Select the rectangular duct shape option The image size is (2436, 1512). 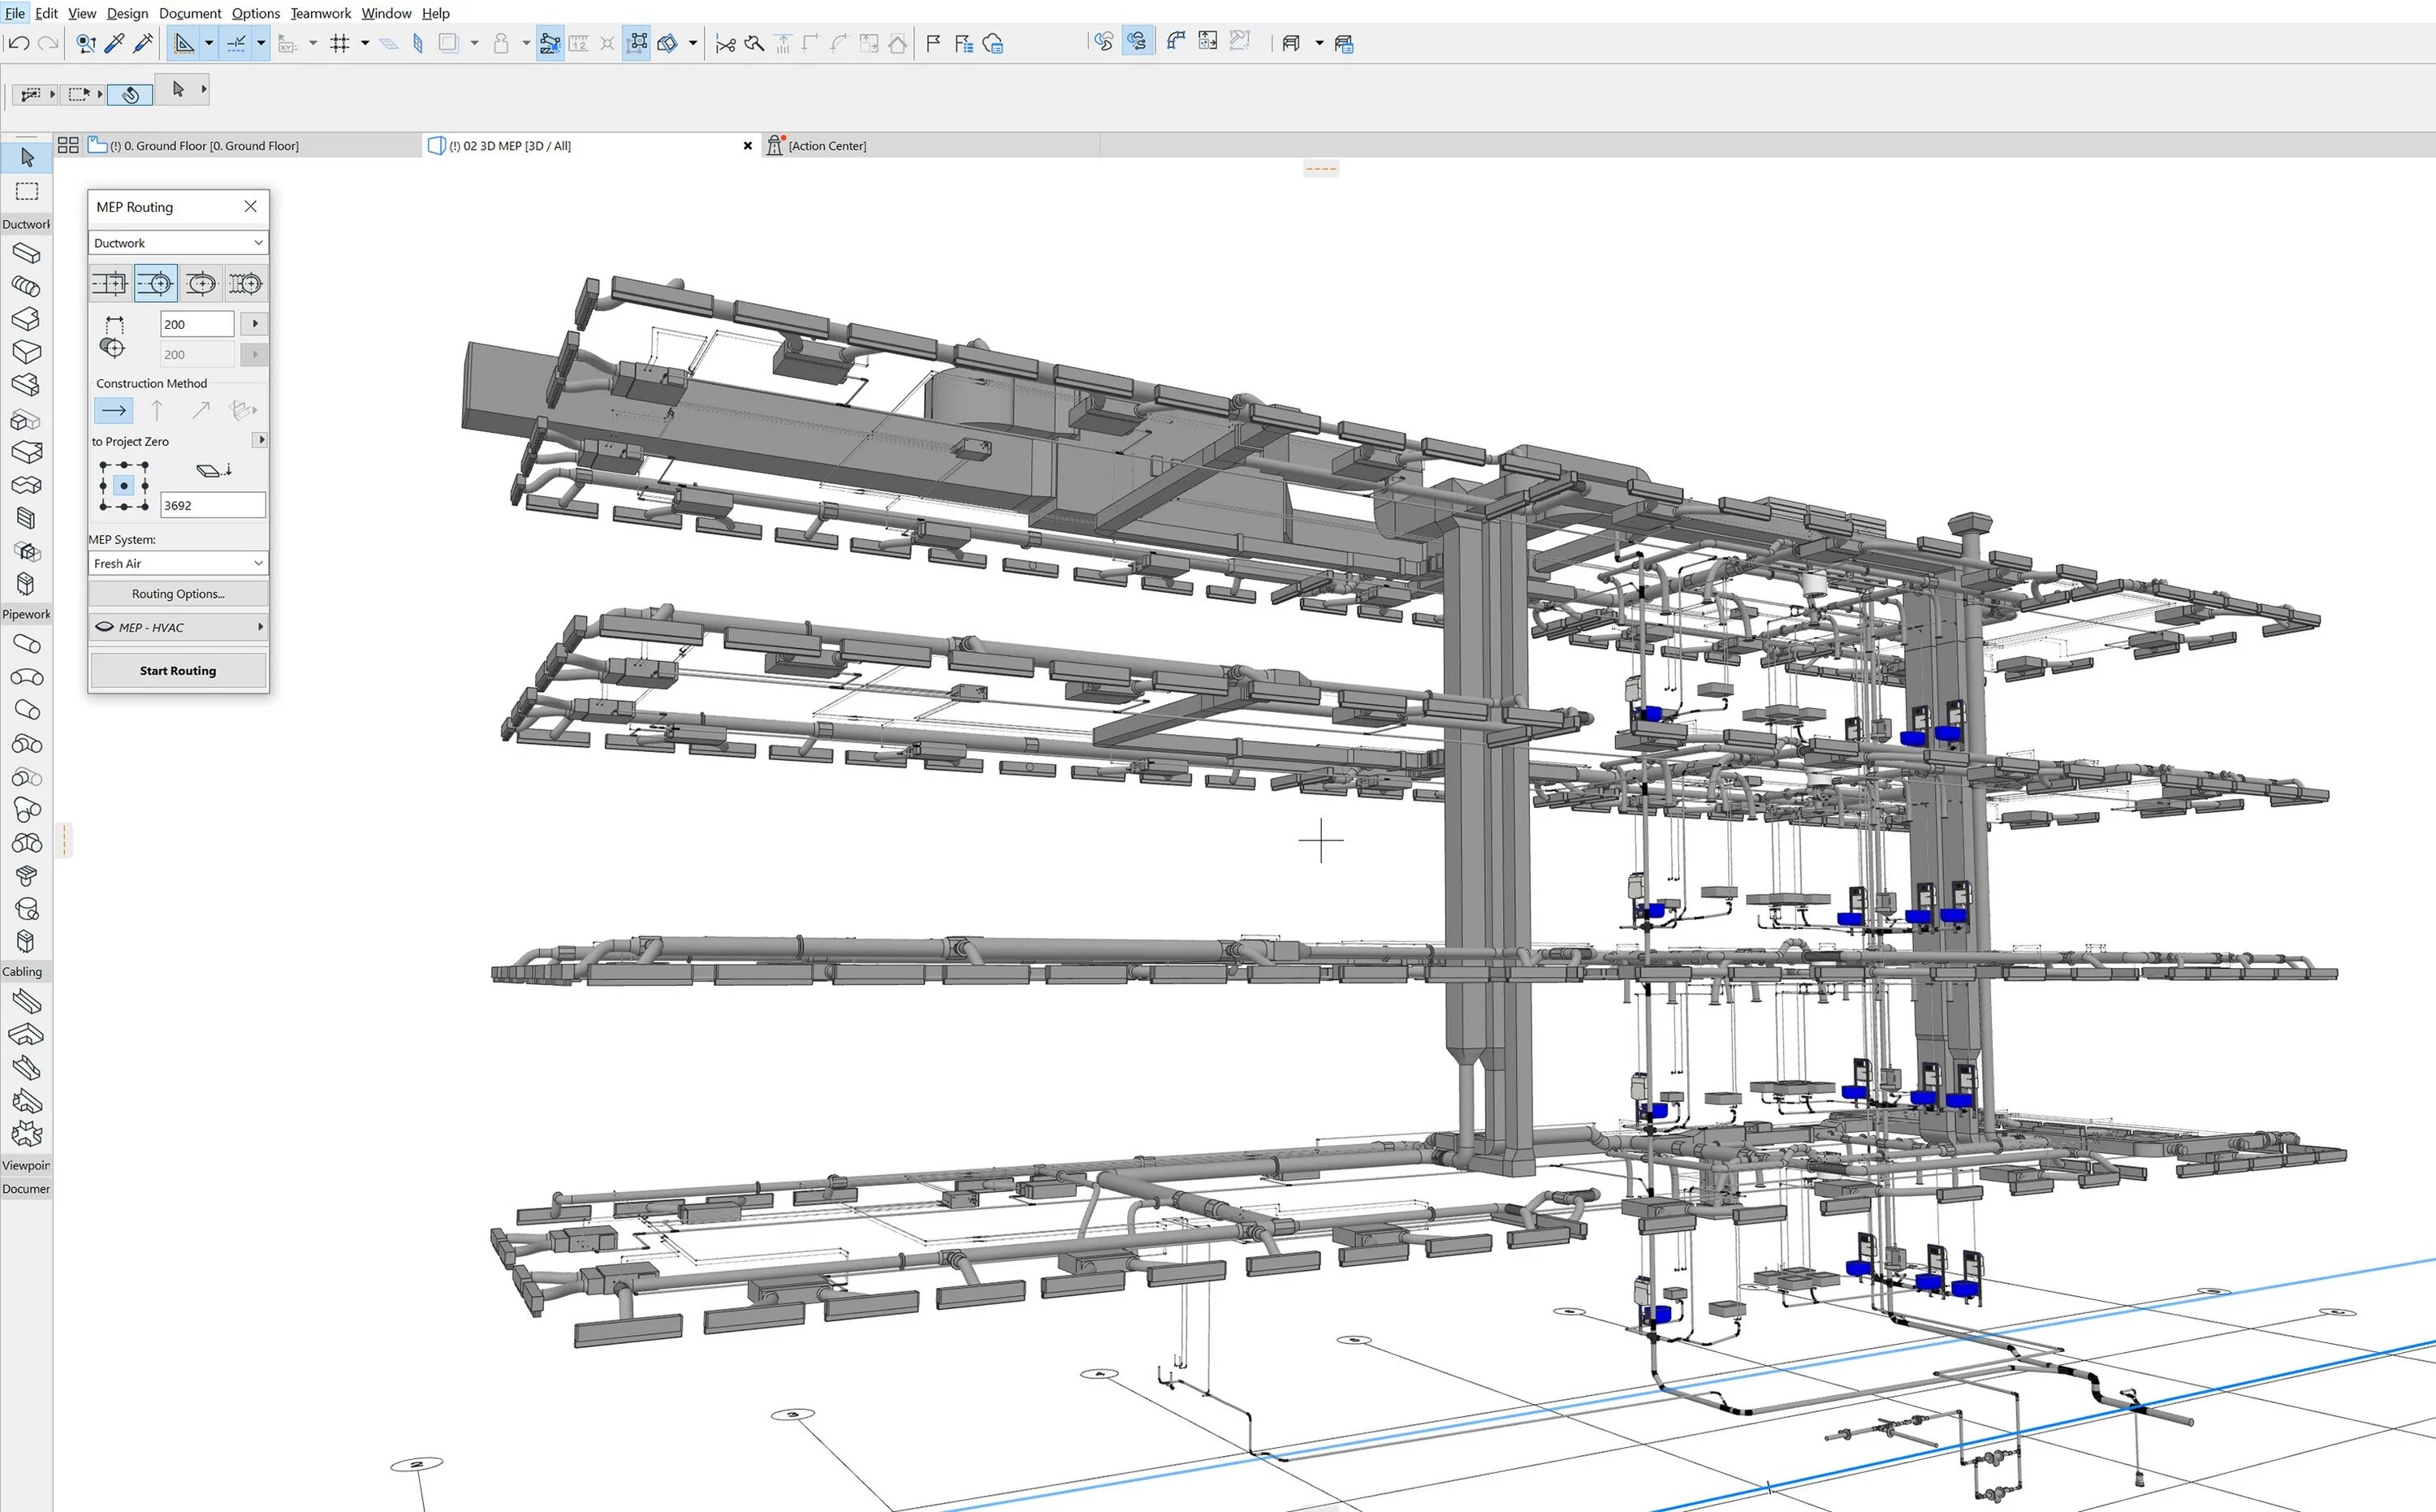tap(110, 284)
